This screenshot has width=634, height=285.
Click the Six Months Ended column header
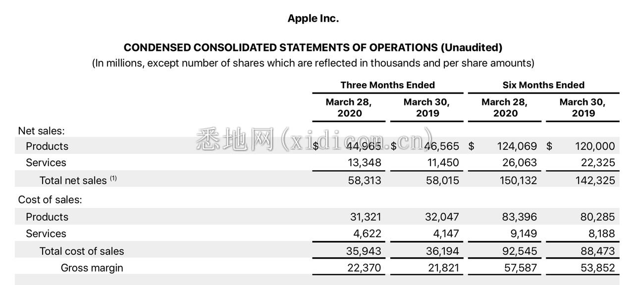point(543,85)
